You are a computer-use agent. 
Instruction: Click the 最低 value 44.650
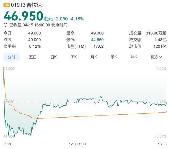click(97, 40)
